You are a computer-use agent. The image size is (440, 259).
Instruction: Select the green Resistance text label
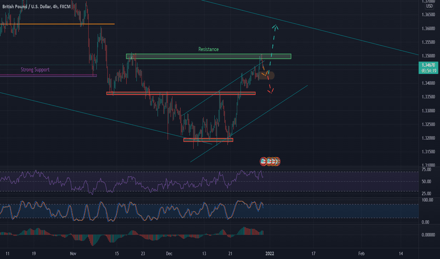[209, 49]
